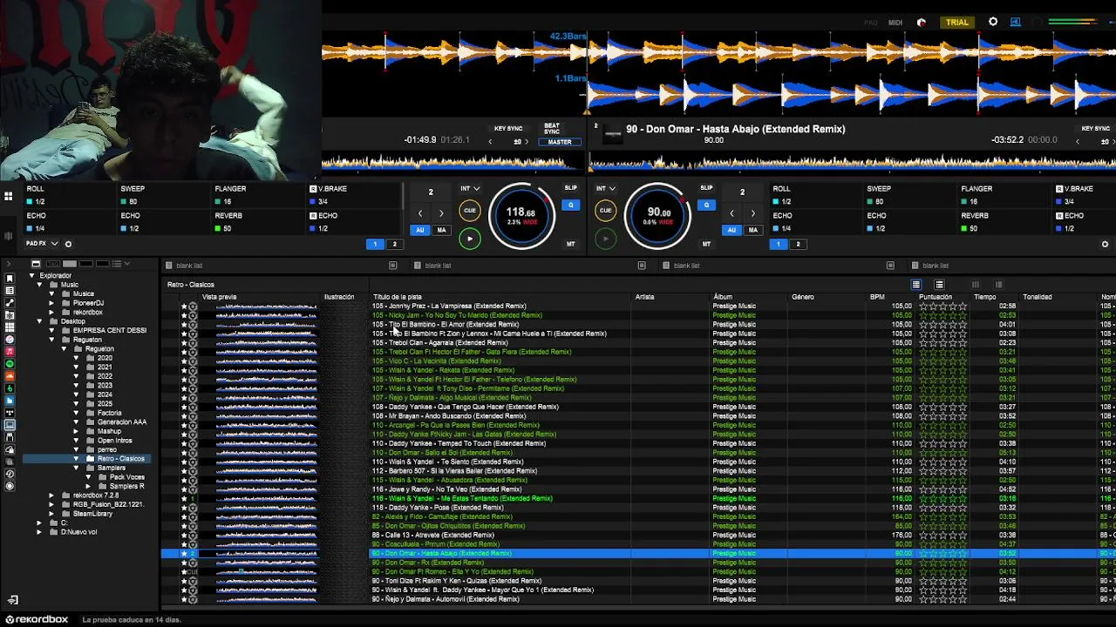The image size is (1116, 627).
Task: Toggle master tempo MT on deck 2
Action: point(706,244)
